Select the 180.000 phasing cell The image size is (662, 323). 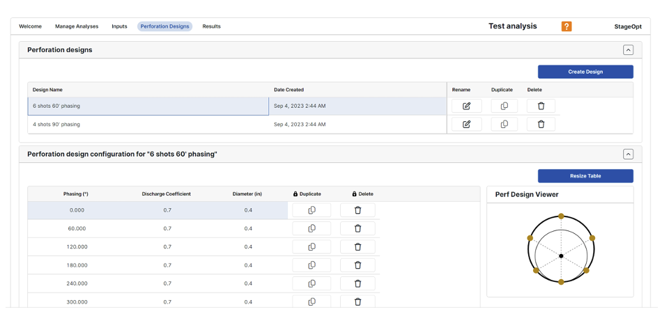[x=77, y=265]
